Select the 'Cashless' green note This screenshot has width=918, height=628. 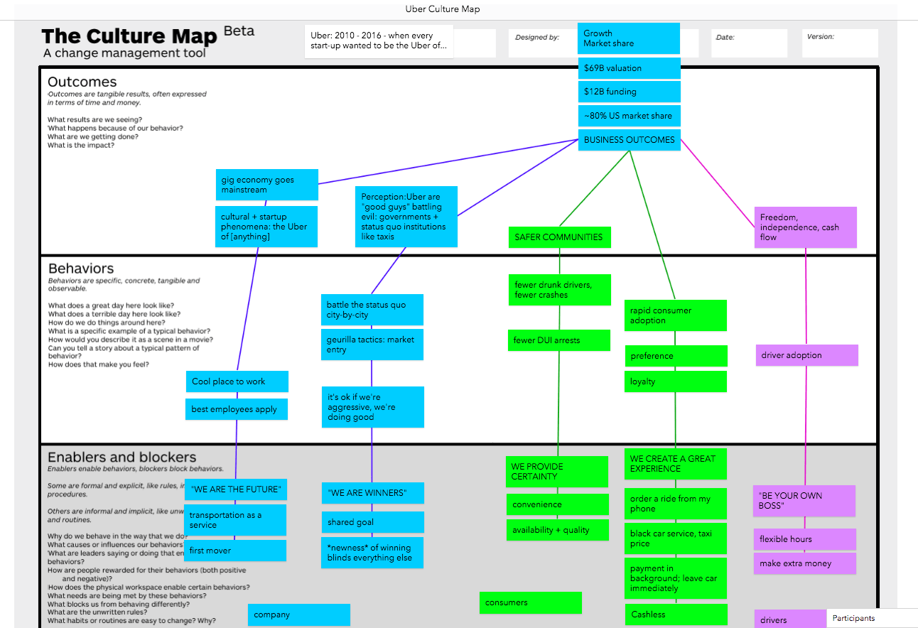click(x=676, y=615)
